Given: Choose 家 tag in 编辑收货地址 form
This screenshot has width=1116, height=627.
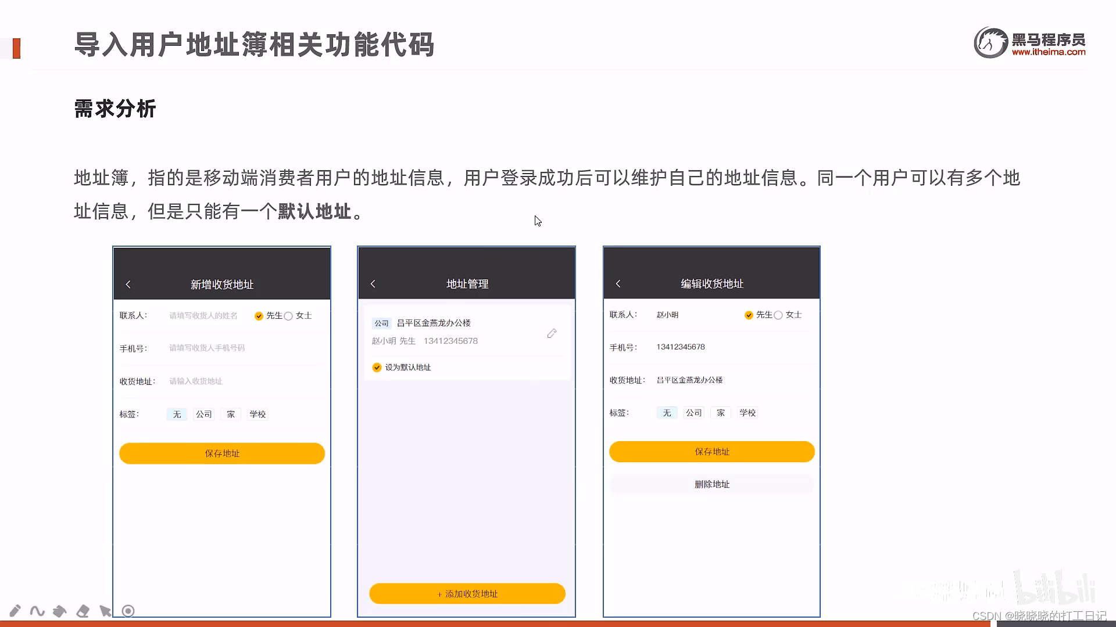Looking at the screenshot, I should click(721, 413).
